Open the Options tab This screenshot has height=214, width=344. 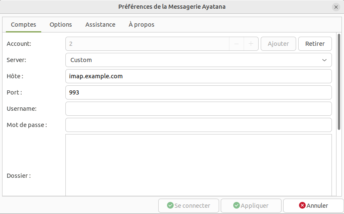point(61,25)
